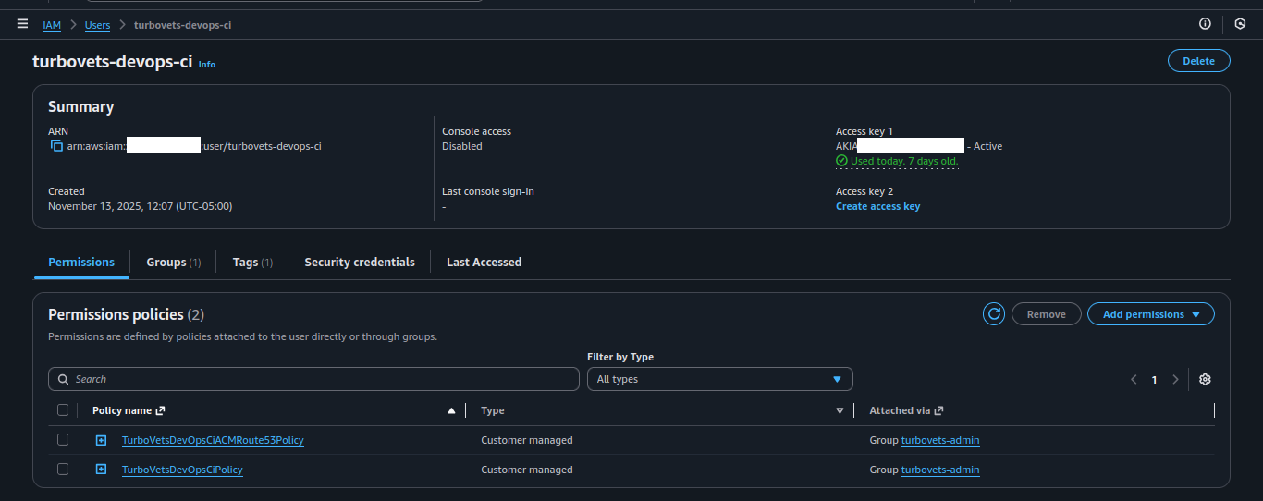The height and width of the screenshot is (501, 1263).
Task: Click the external link icon beside Policy name header
Action: pyautogui.click(x=161, y=410)
